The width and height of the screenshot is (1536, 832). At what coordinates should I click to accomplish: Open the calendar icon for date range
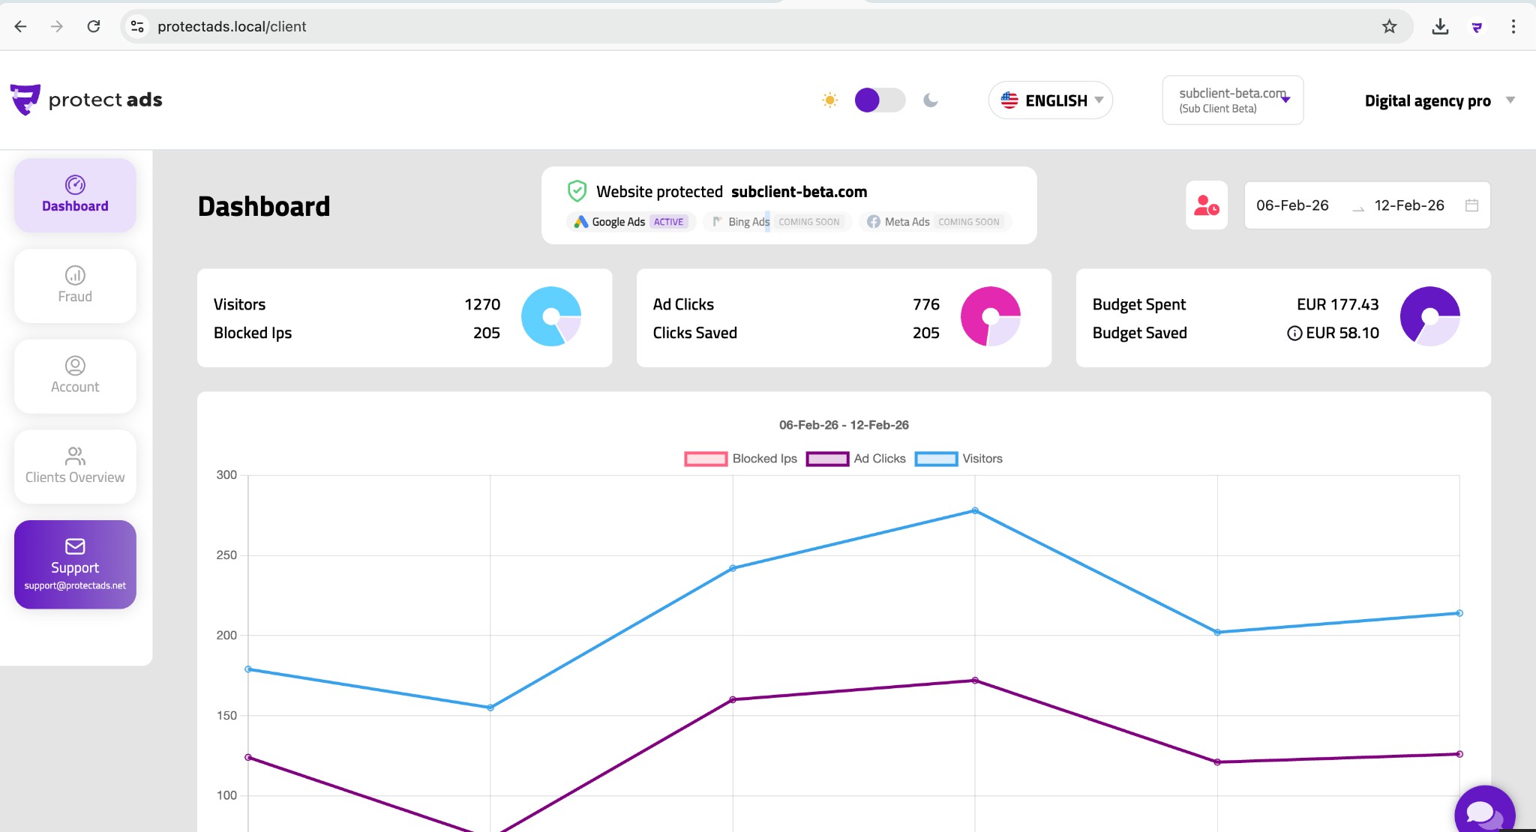[x=1471, y=204]
